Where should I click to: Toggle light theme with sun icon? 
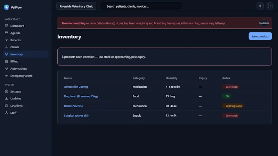(260, 6)
